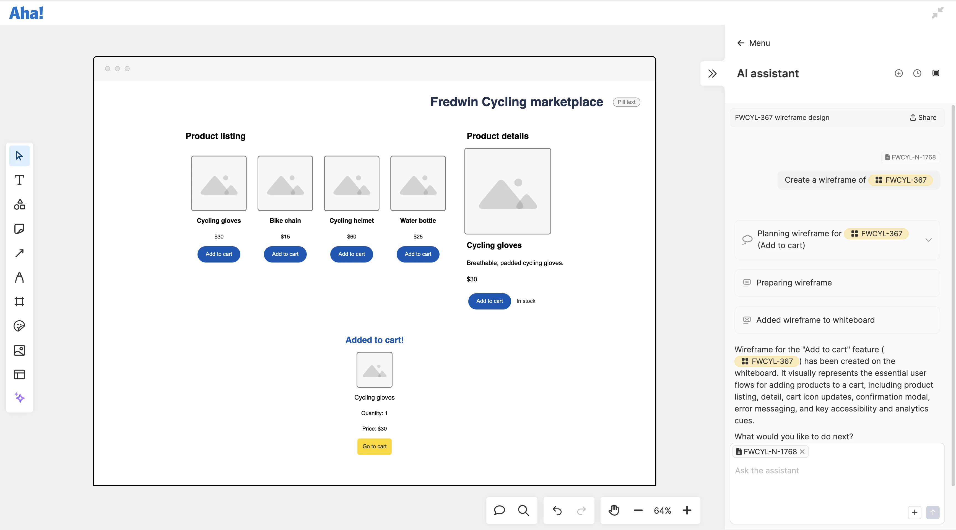Open the Image insert tool
Viewport: 956px width, 530px height.
19,350
